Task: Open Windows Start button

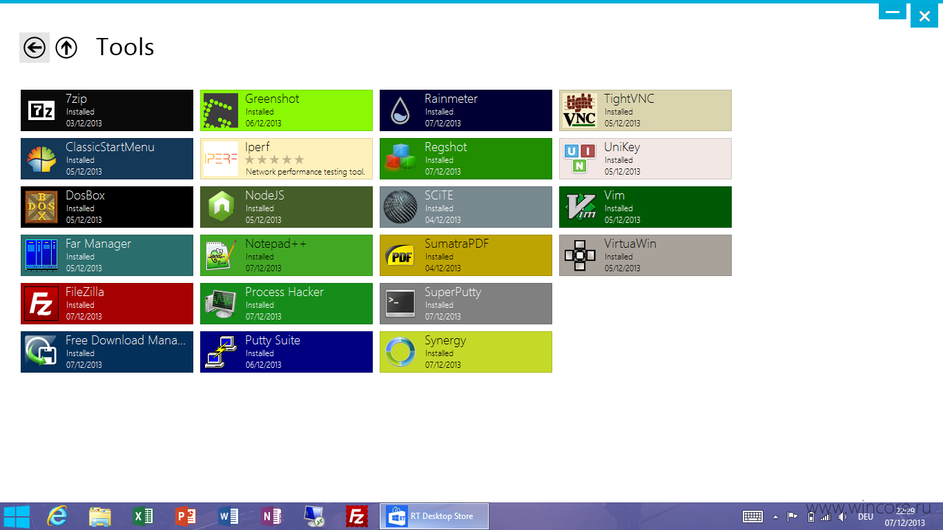Action: [17, 516]
